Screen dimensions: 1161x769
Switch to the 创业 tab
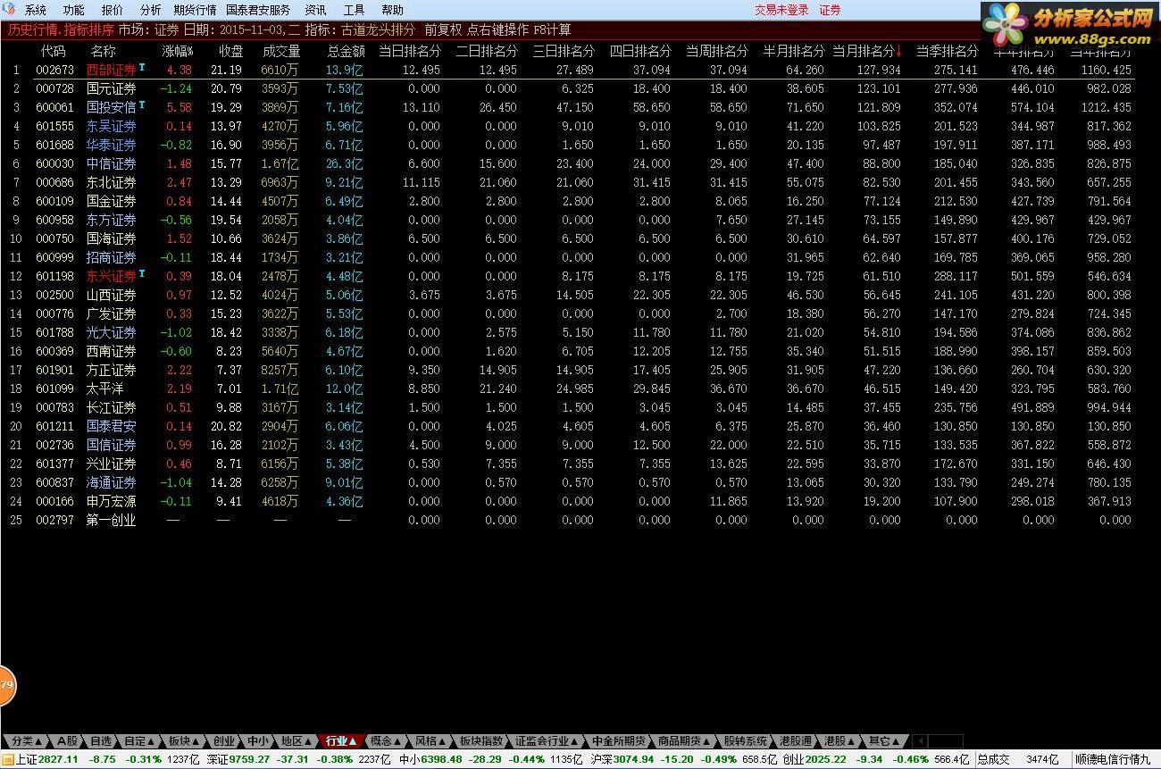224,741
